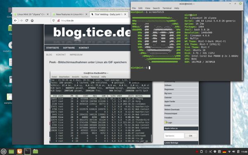Close the Tice' Weblog tab
Screen dimensions: 248x155
point(125,14)
